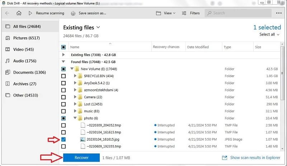Click Resume scanning label

tap(50, 13)
